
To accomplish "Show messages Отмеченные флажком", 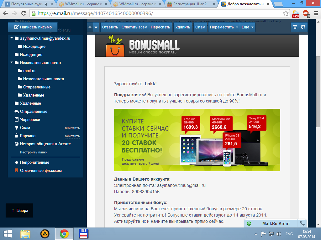I will pos(41,171).
